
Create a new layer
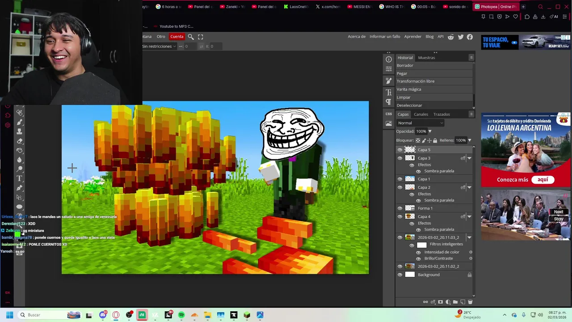tap(463, 302)
